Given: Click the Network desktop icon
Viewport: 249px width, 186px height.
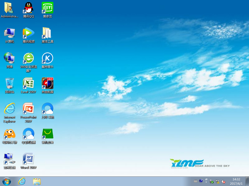Looking at the screenshot, I should click(x=9, y=58).
